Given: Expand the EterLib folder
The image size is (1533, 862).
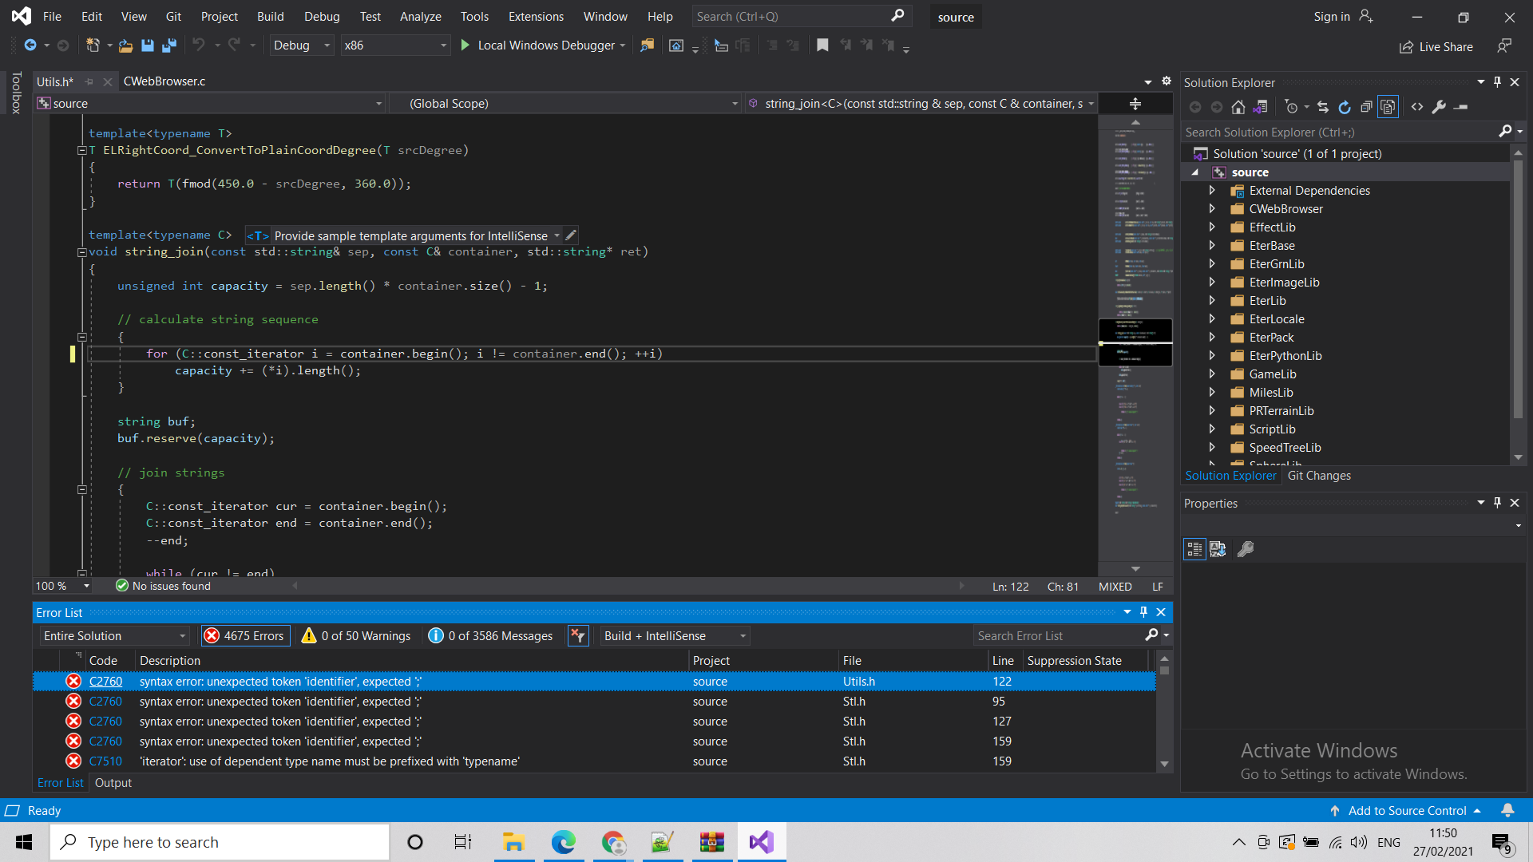Looking at the screenshot, I should point(1212,301).
